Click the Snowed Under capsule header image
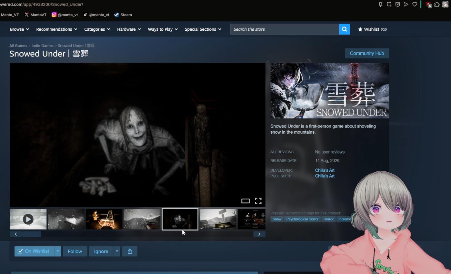Screen dimensions: 451x274 click(330, 91)
